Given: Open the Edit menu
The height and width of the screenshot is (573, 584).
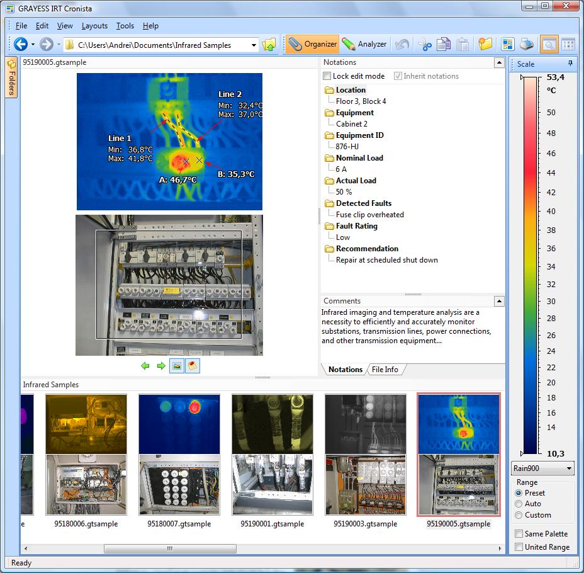Looking at the screenshot, I should tap(42, 26).
